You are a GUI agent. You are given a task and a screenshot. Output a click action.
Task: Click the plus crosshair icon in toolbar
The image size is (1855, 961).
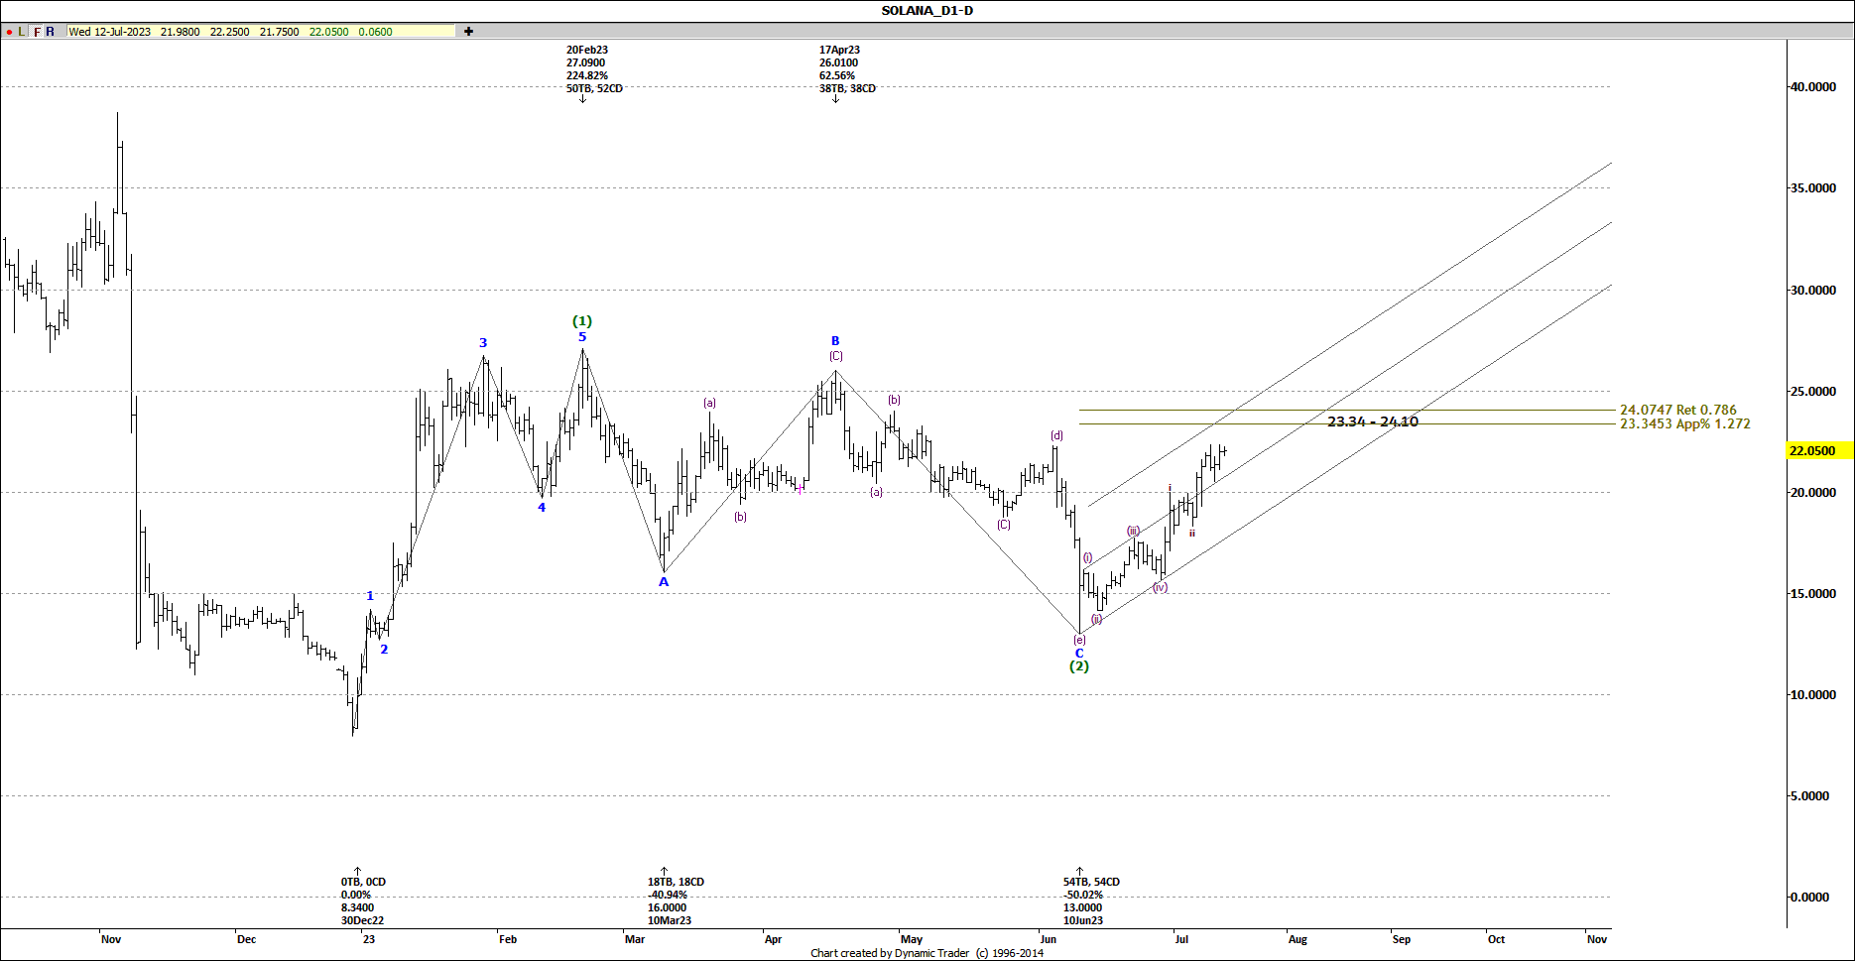click(x=468, y=32)
